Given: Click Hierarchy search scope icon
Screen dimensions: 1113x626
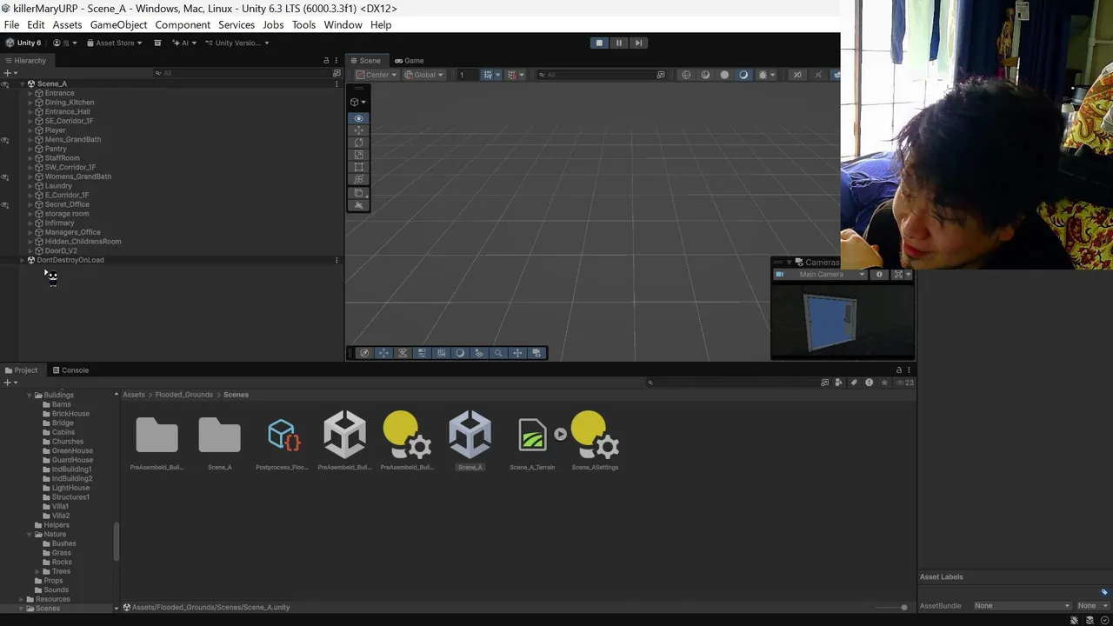Looking at the screenshot, I should coord(337,73).
